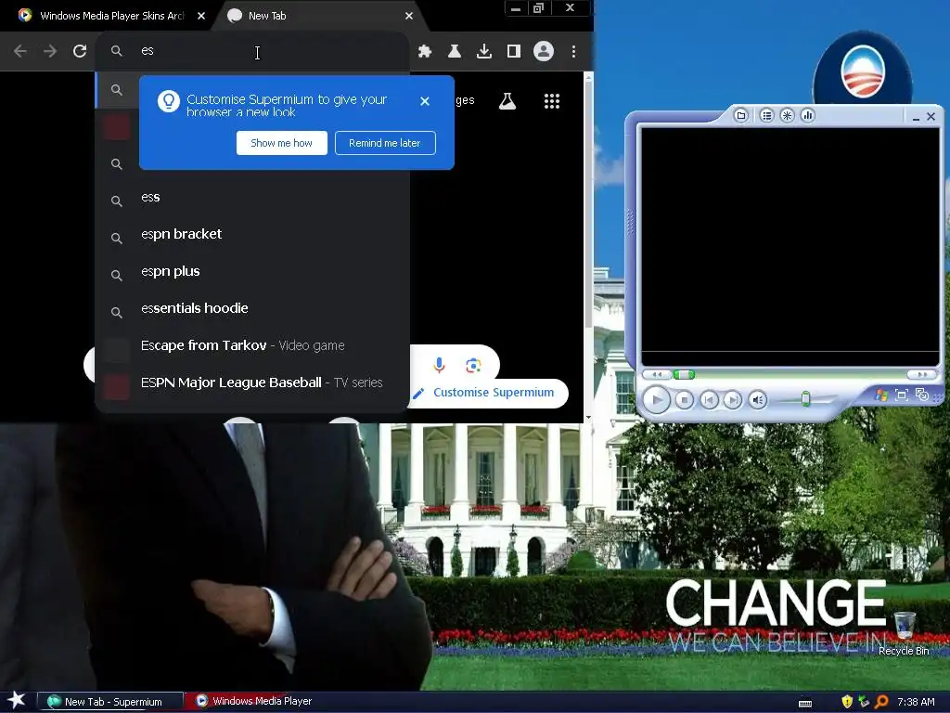Image resolution: width=950 pixels, height=713 pixels.
Task: Close the New Tab tab
Action: [409, 16]
